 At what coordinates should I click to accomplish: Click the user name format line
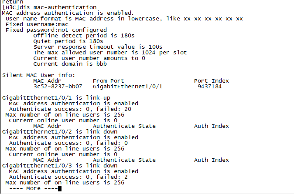124,19
